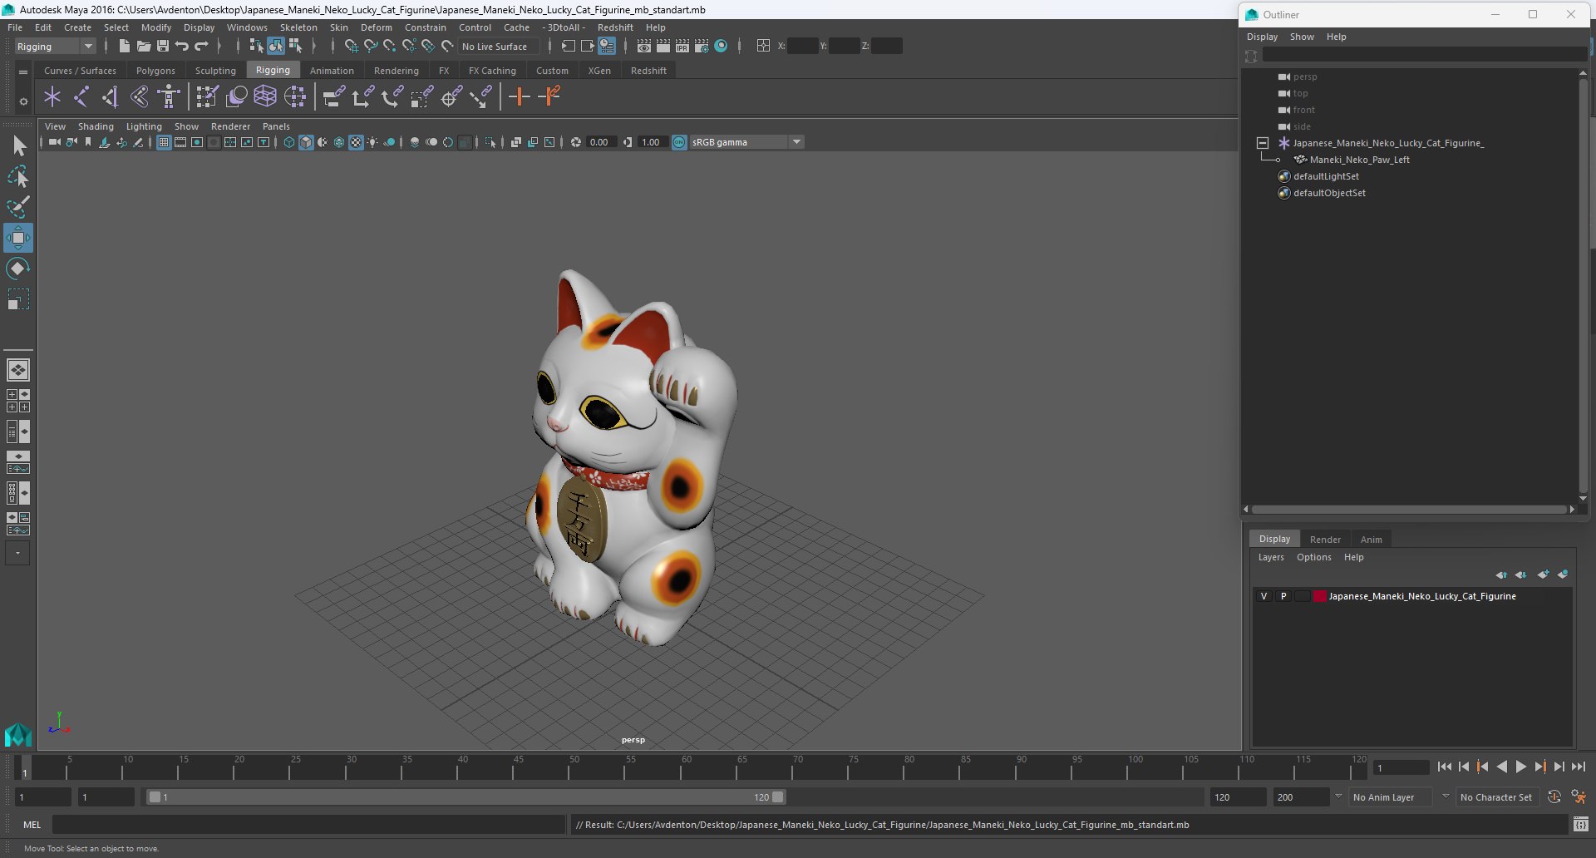Image resolution: width=1596 pixels, height=858 pixels.
Task: Click the Play Forward button
Action: (1520, 767)
